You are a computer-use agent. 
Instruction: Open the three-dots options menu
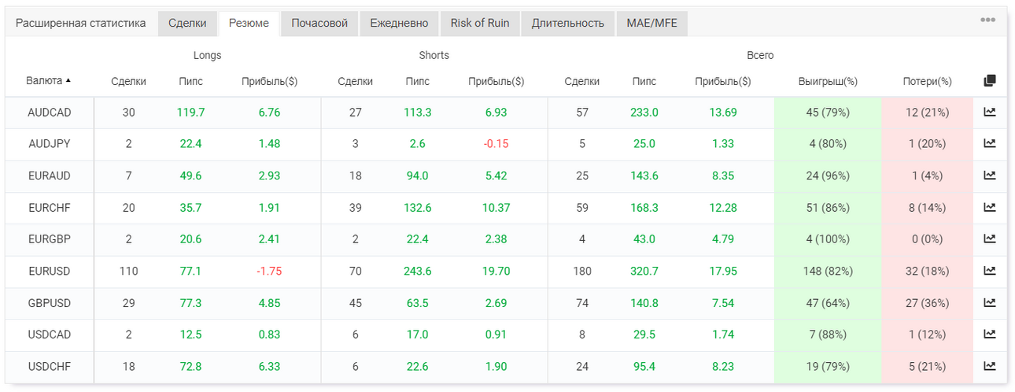pyautogui.click(x=987, y=20)
